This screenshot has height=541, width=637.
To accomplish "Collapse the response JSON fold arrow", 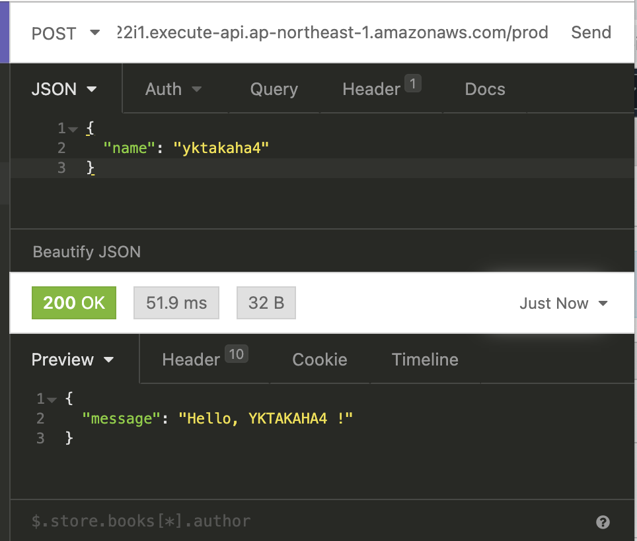I will [x=52, y=399].
